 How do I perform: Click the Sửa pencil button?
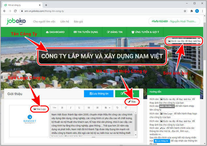click(132, 102)
